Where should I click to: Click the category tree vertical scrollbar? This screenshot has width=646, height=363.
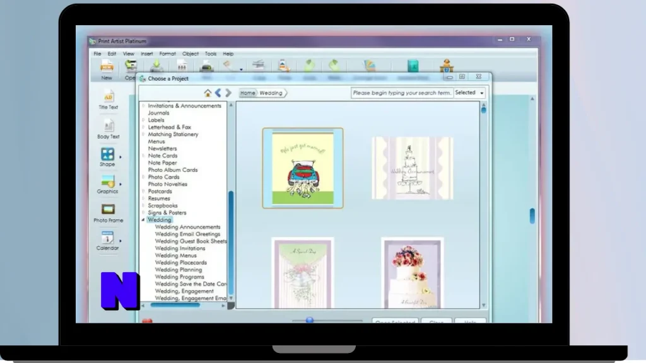[x=231, y=243]
